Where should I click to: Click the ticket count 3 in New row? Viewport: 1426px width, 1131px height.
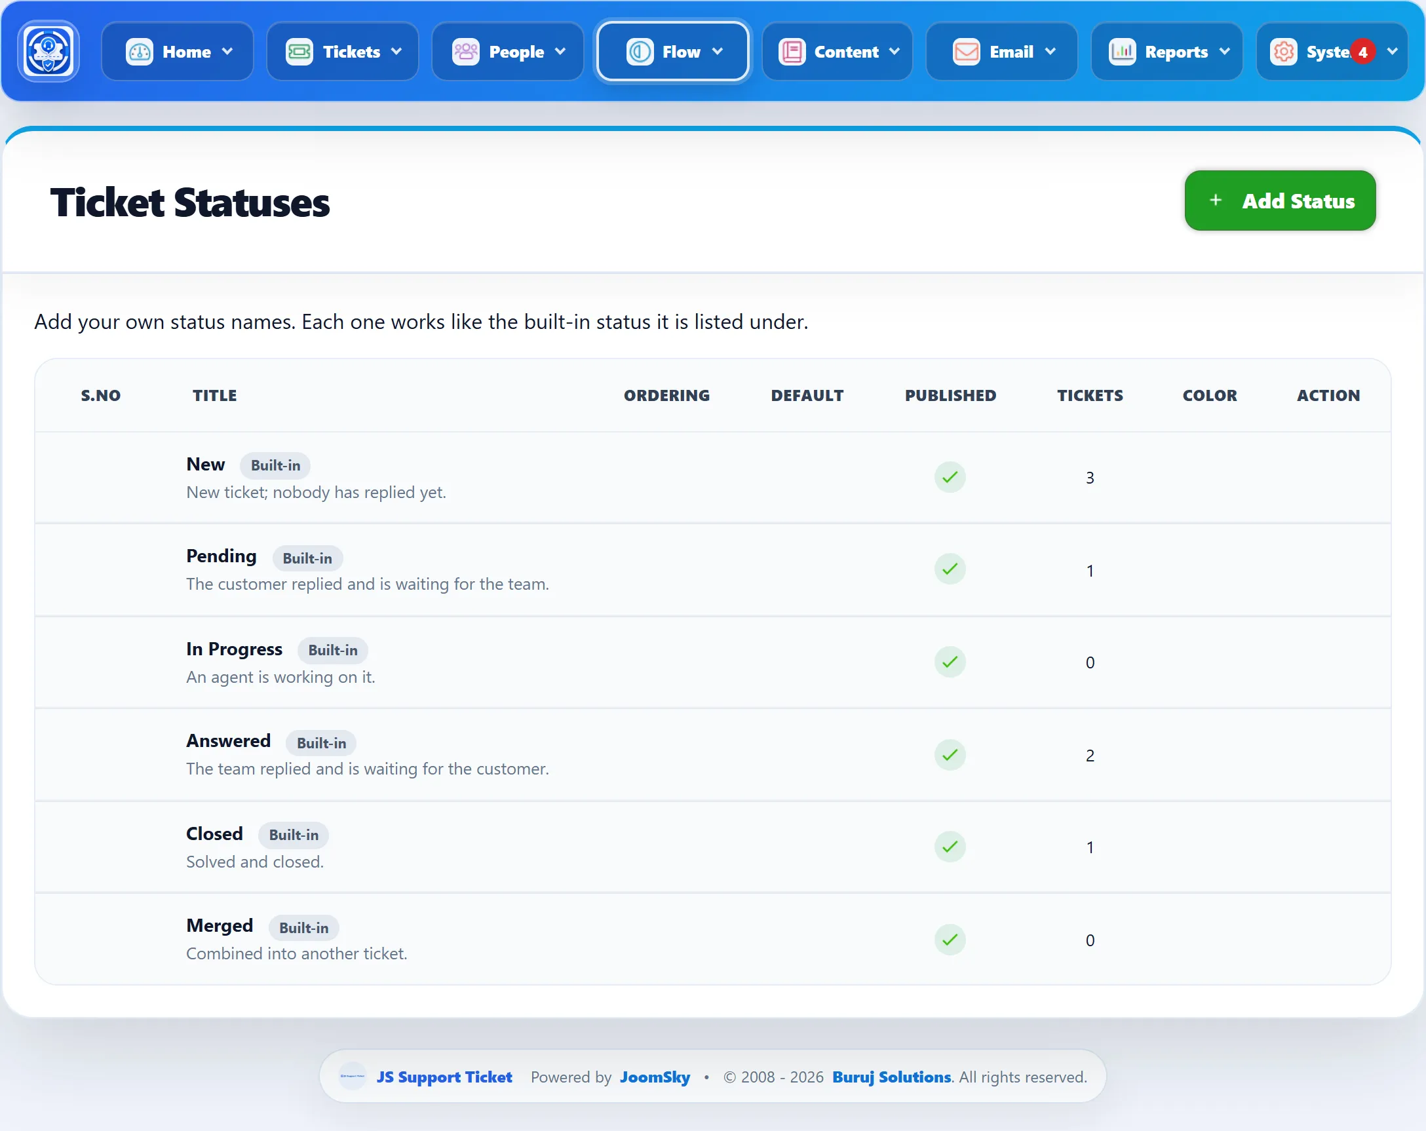(x=1090, y=478)
